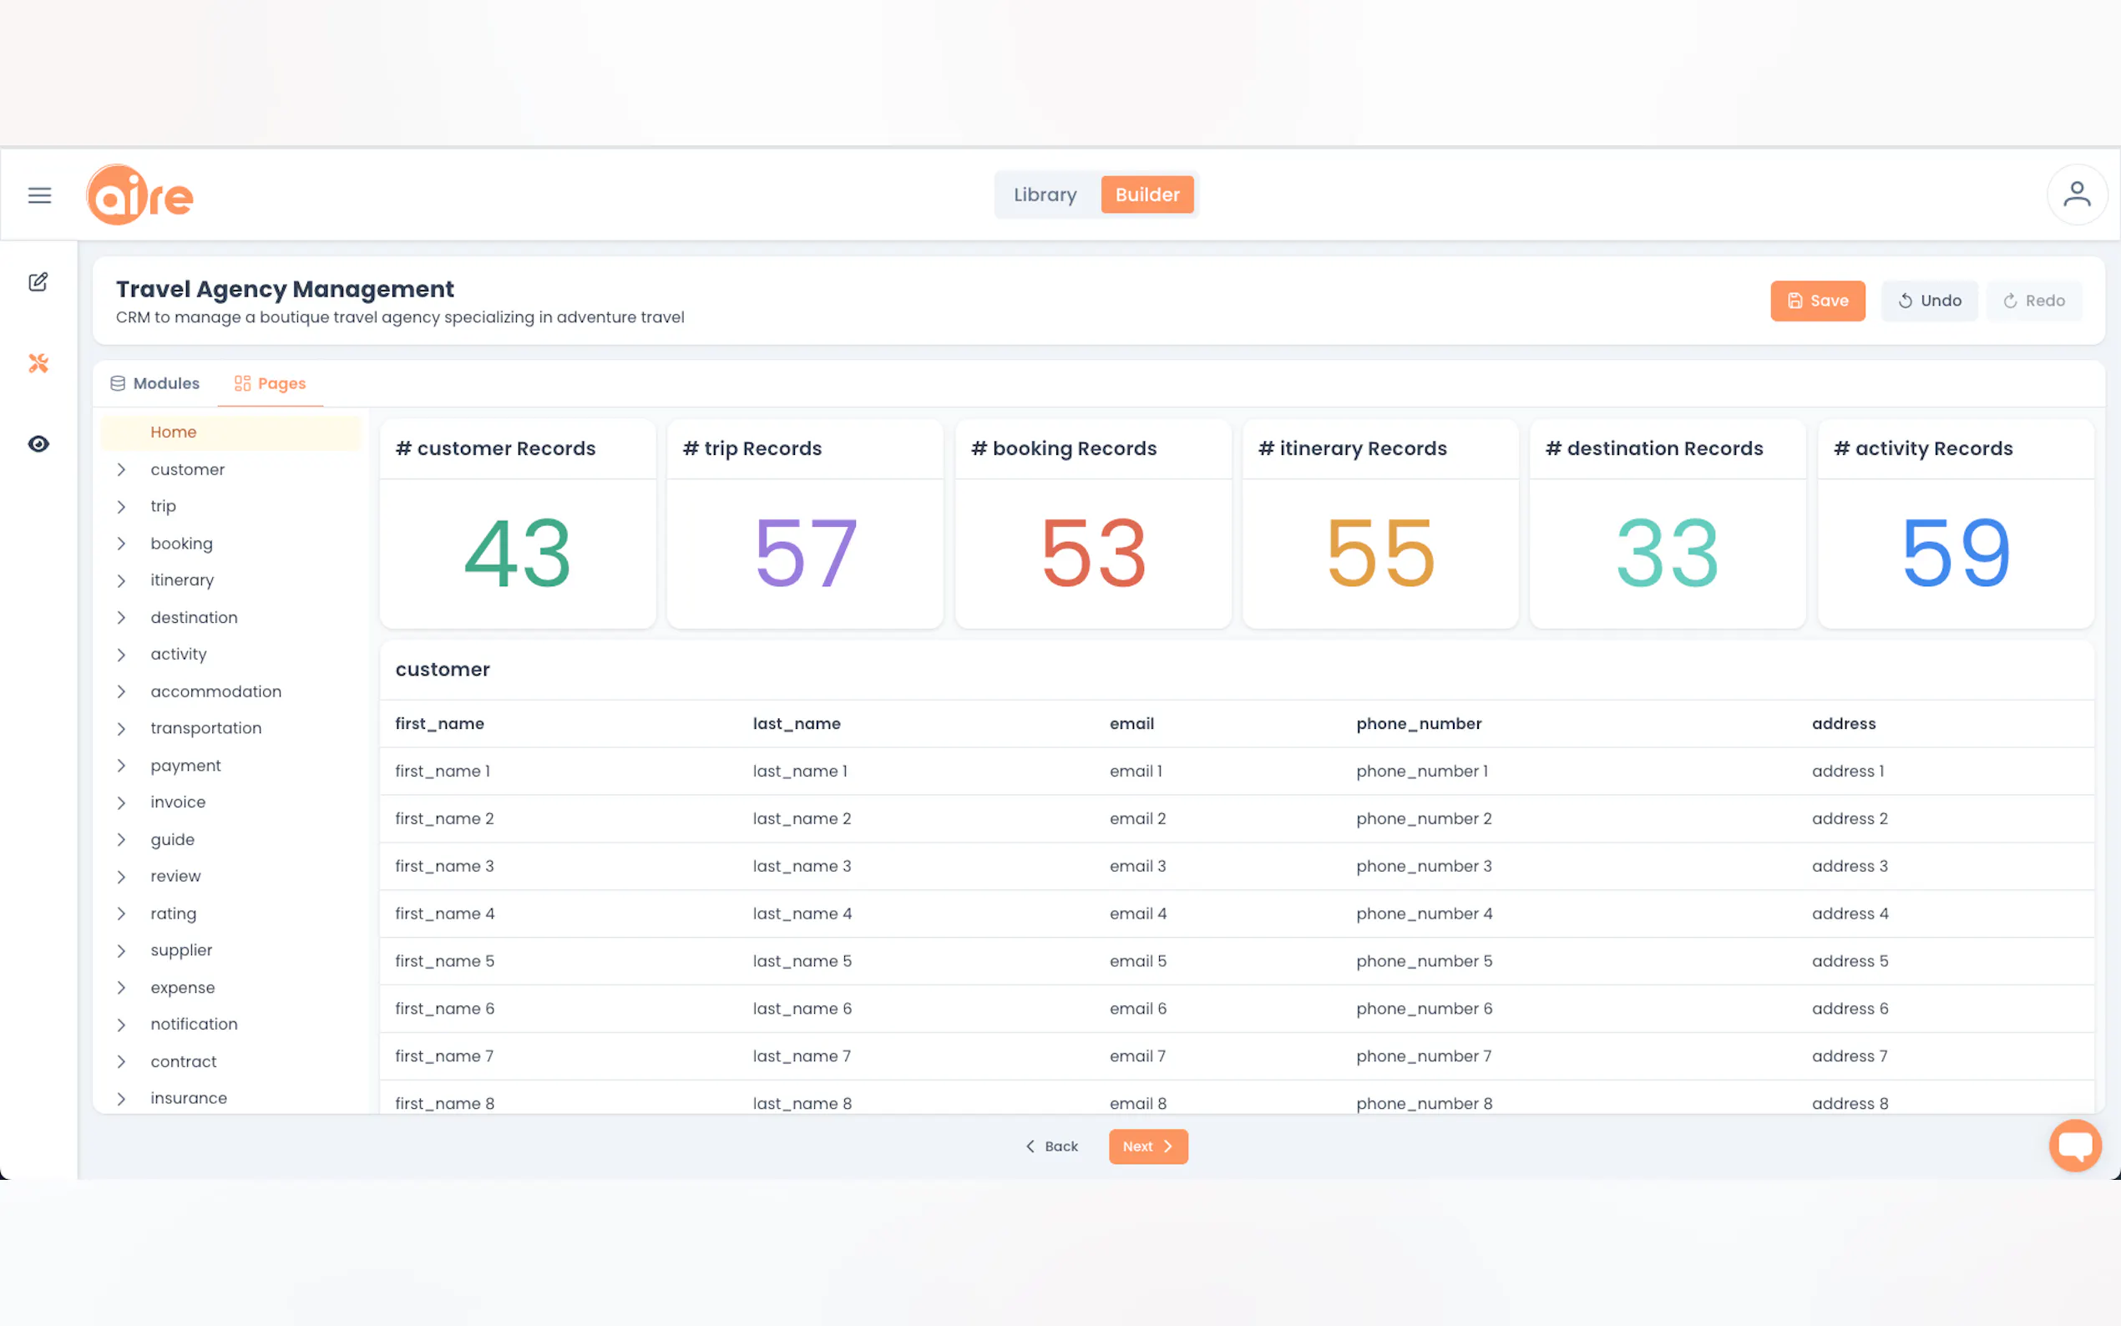Image resolution: width=2121 pixels, height=1326 pixels.
Task: Click the eye preview sidebar icon
Action: [x=38, y=443]
